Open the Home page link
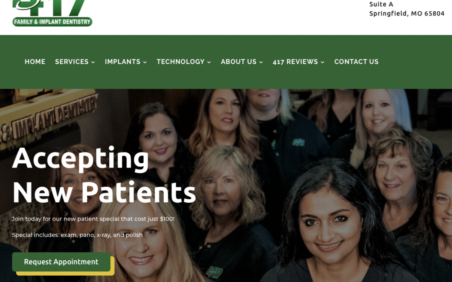This screenshot has width=452, height=282. point(35,61)
